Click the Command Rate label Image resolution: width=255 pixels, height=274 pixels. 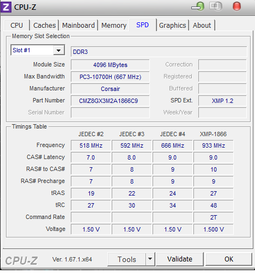45,217
